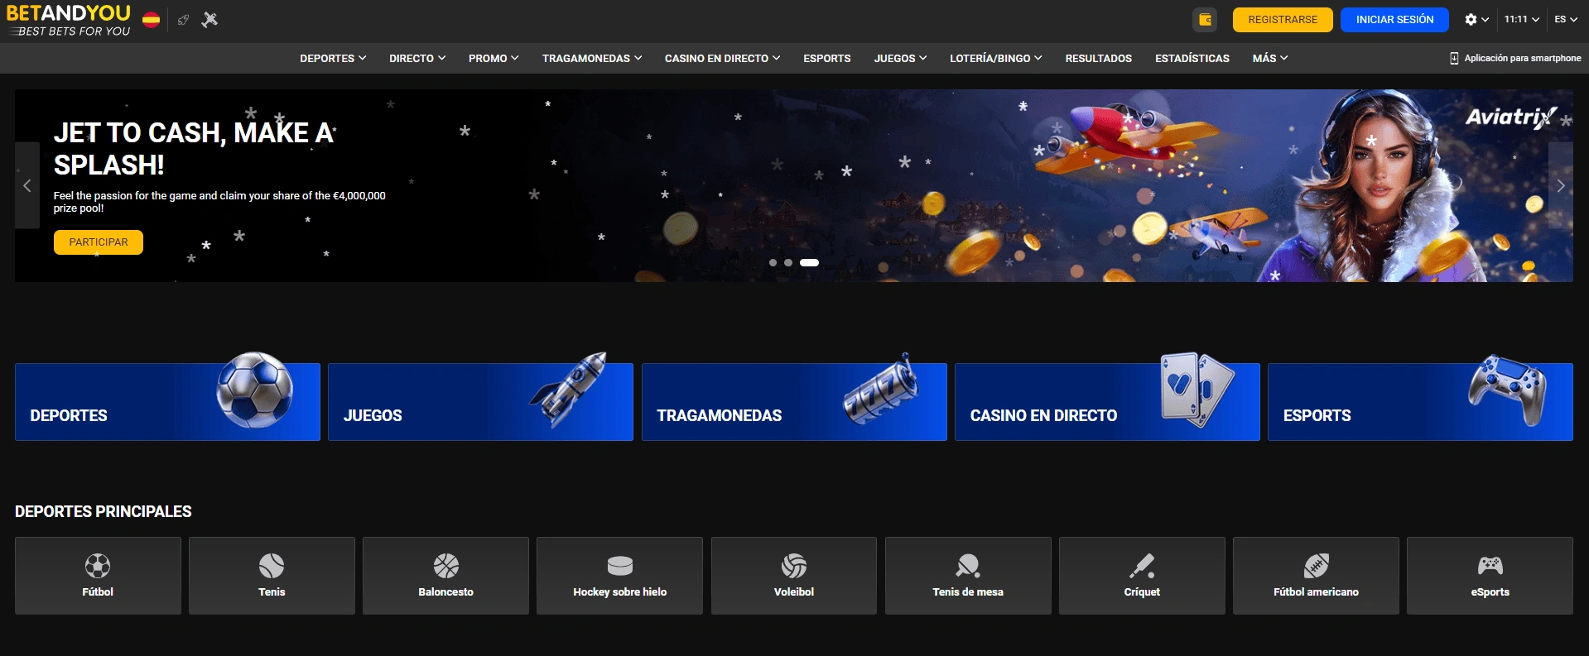Go to the previous banner slide arrow
The width and height of the screenshot is (1589, 656).
point(27,185)
